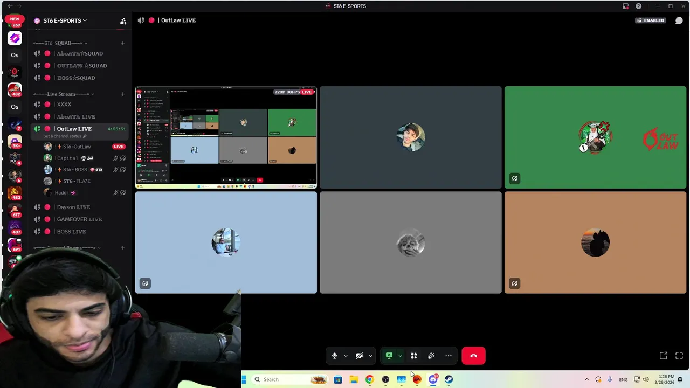Select the brown participant tile
Viewport: 690px width, 388px height.
coord(595,242)
